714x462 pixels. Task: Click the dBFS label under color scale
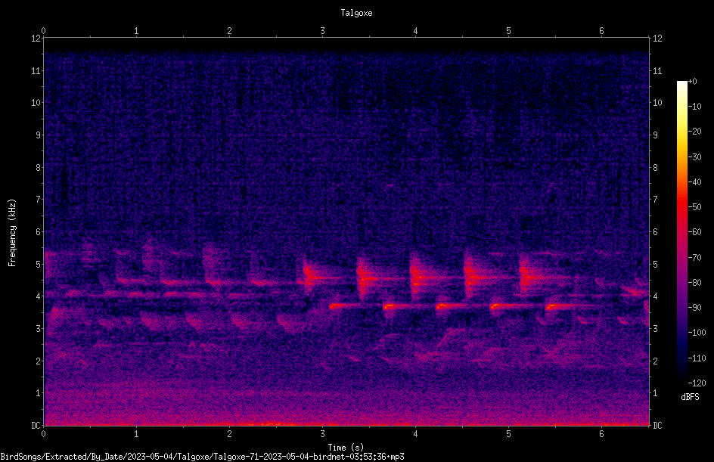(x=690, y=397)
